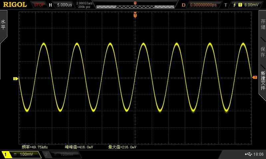
Task: Click the 新建文件 new file button
Action: (263, 80)
